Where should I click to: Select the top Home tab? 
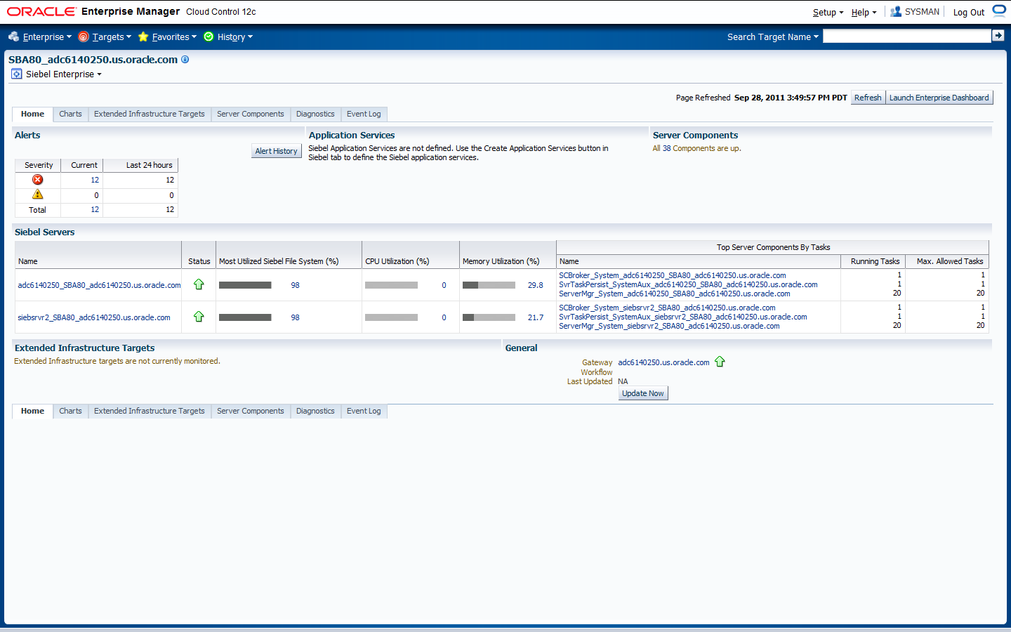click(32, 114)
